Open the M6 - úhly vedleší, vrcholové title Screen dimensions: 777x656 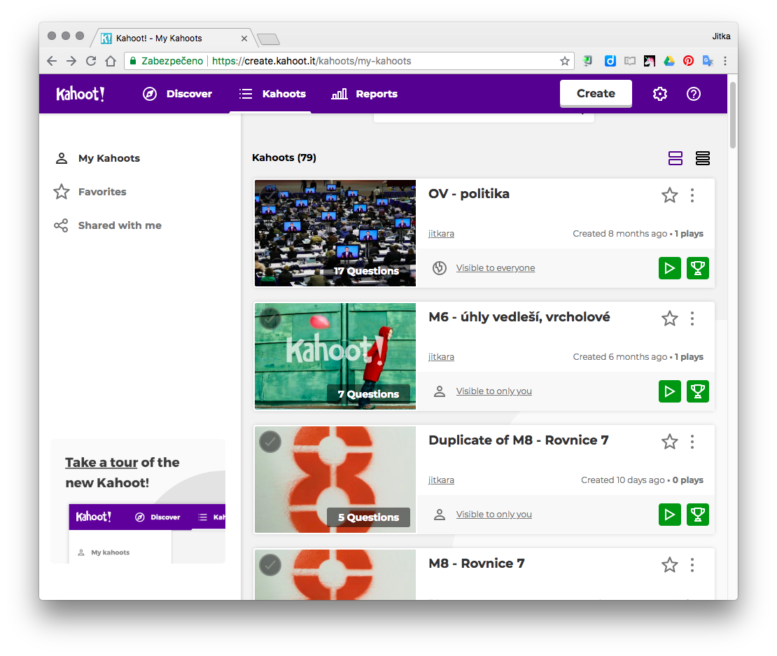click(519, 317)
